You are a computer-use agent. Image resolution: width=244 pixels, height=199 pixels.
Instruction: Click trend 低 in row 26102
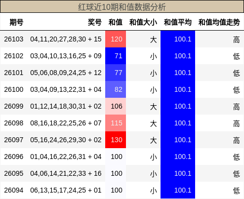(237, 56)
